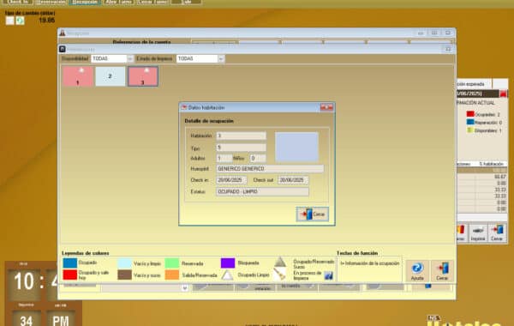Click the purple Bloqueada color swatch
514x326 pixels.
click(228, 263)
